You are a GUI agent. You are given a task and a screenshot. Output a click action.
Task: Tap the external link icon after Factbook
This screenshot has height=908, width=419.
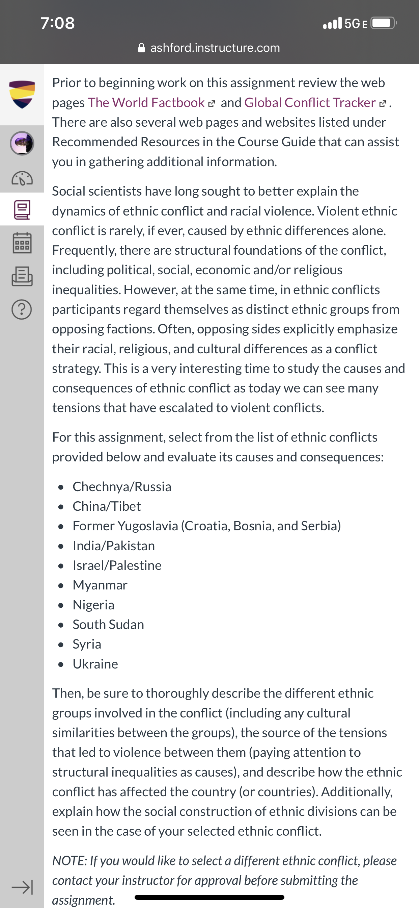coord(211,104)
